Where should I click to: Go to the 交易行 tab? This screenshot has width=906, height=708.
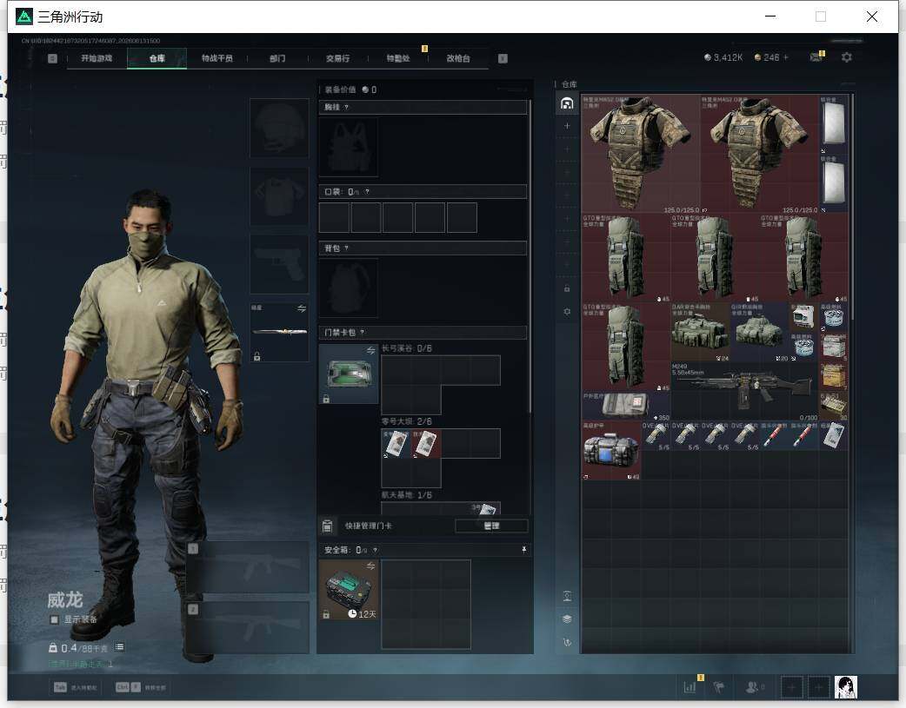click(x=337, y=58)
